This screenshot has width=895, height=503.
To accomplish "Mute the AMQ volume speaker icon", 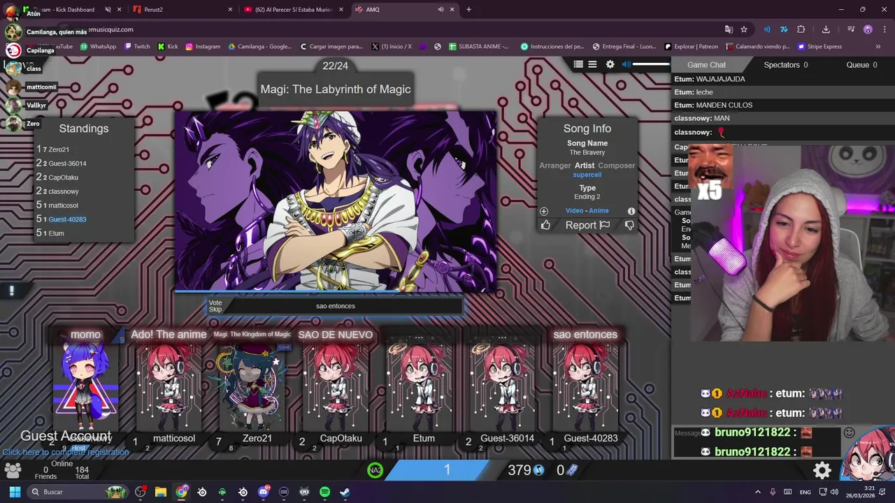I will click(x=626, y=64).
